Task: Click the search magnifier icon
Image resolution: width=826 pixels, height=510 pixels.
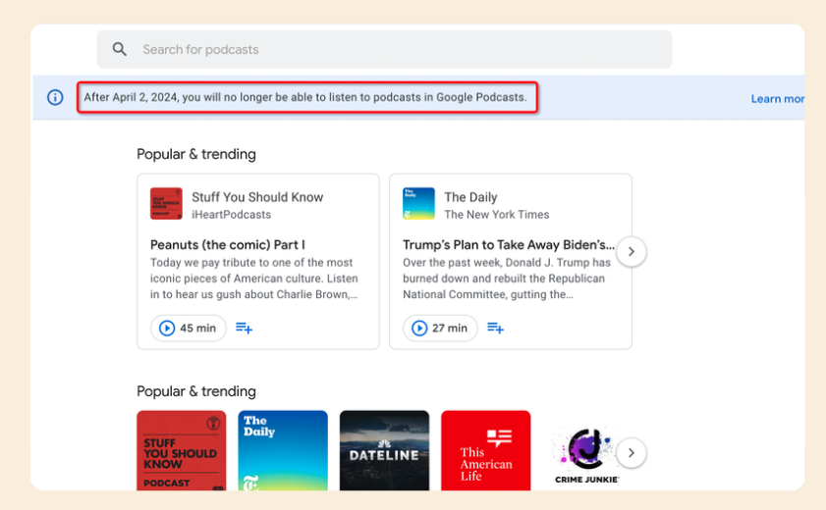Action: click(x=120, y=49)
